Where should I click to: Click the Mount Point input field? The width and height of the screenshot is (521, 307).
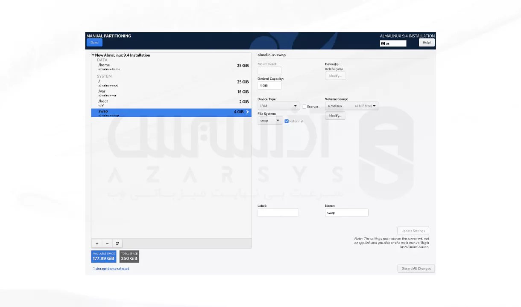point(269,71)
